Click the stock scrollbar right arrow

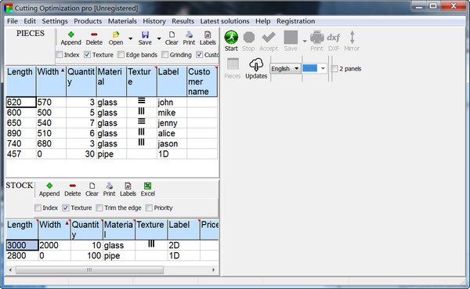[x=213, y=270]
